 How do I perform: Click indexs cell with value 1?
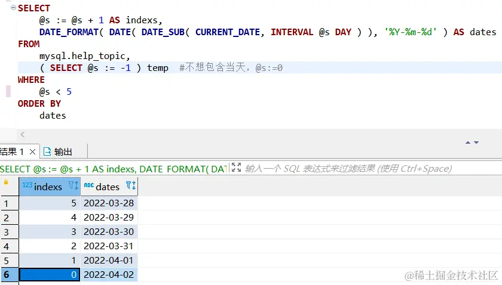pyautogui.click(x=50, y=261)
